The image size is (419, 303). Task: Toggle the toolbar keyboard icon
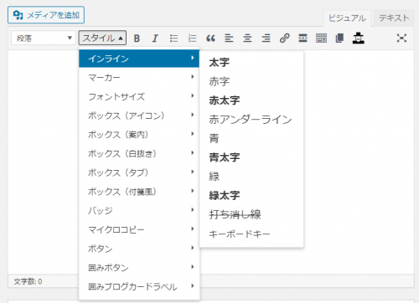321,38
